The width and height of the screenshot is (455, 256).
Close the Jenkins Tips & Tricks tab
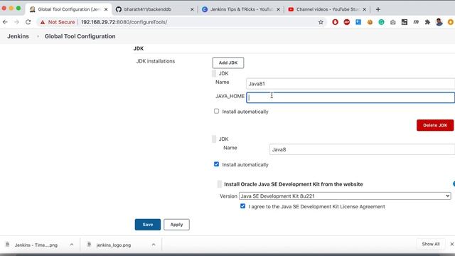278,9
